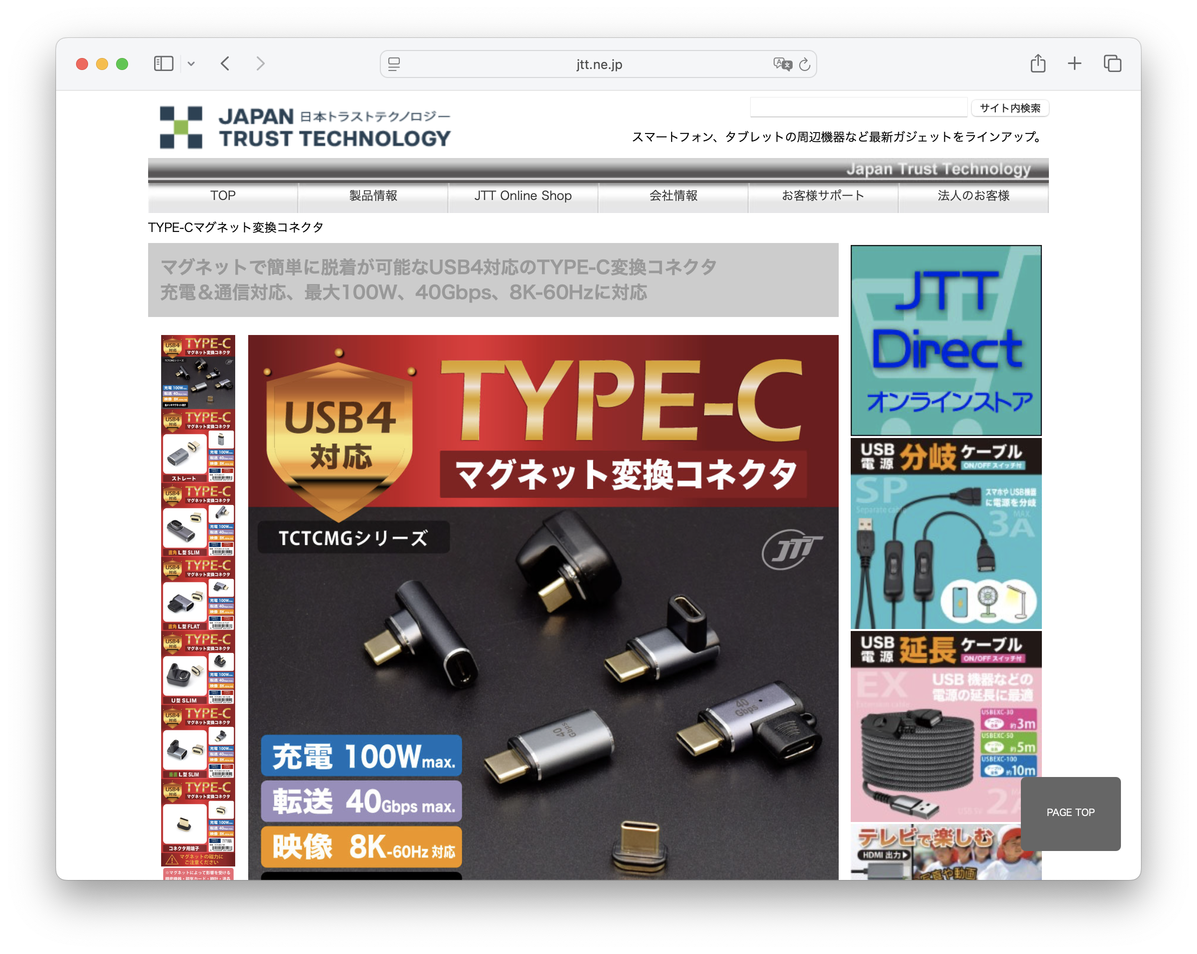Screen dimensions: 1197x954
Task: Select the U型 SLIM connector thumbnail
Action: 198,668
